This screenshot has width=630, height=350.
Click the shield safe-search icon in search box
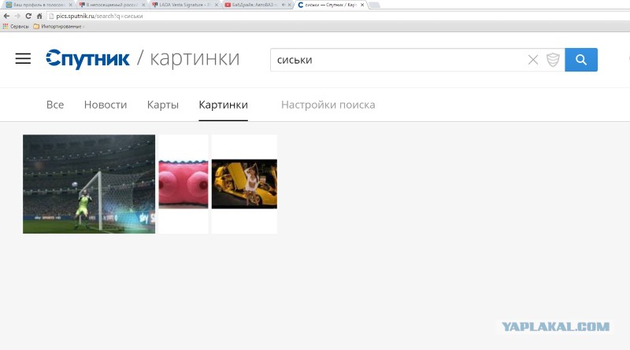[553, 61]
